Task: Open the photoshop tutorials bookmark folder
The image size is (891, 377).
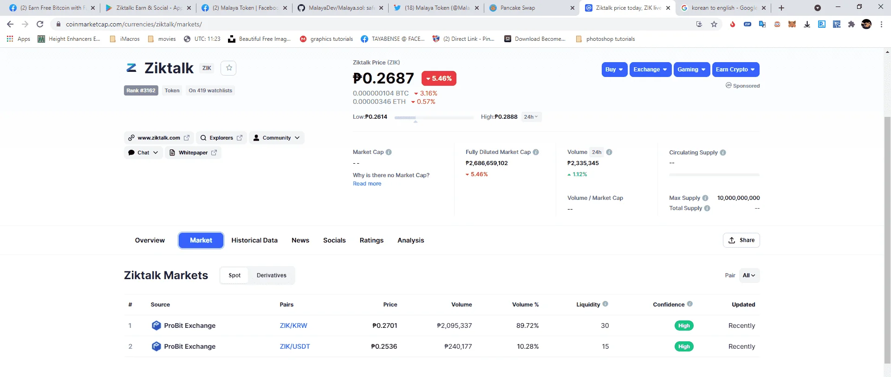Action: (x=605, y=39)
